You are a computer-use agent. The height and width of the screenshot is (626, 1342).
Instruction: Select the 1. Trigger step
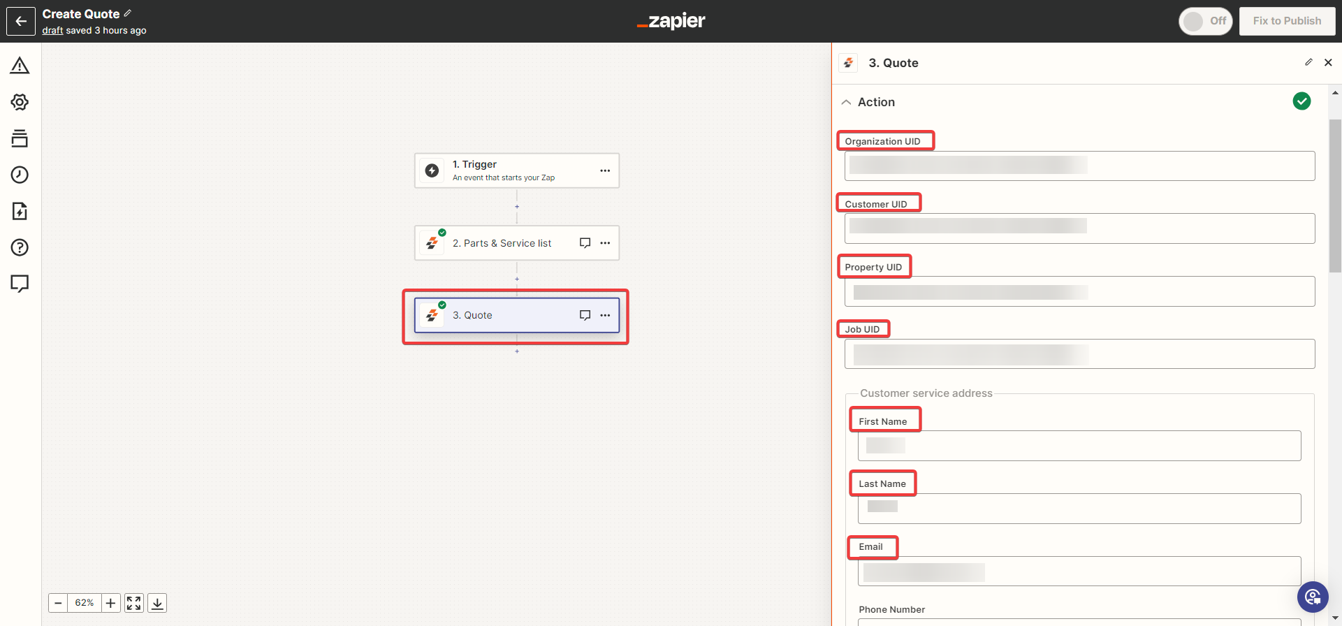[x=517, y=170]
